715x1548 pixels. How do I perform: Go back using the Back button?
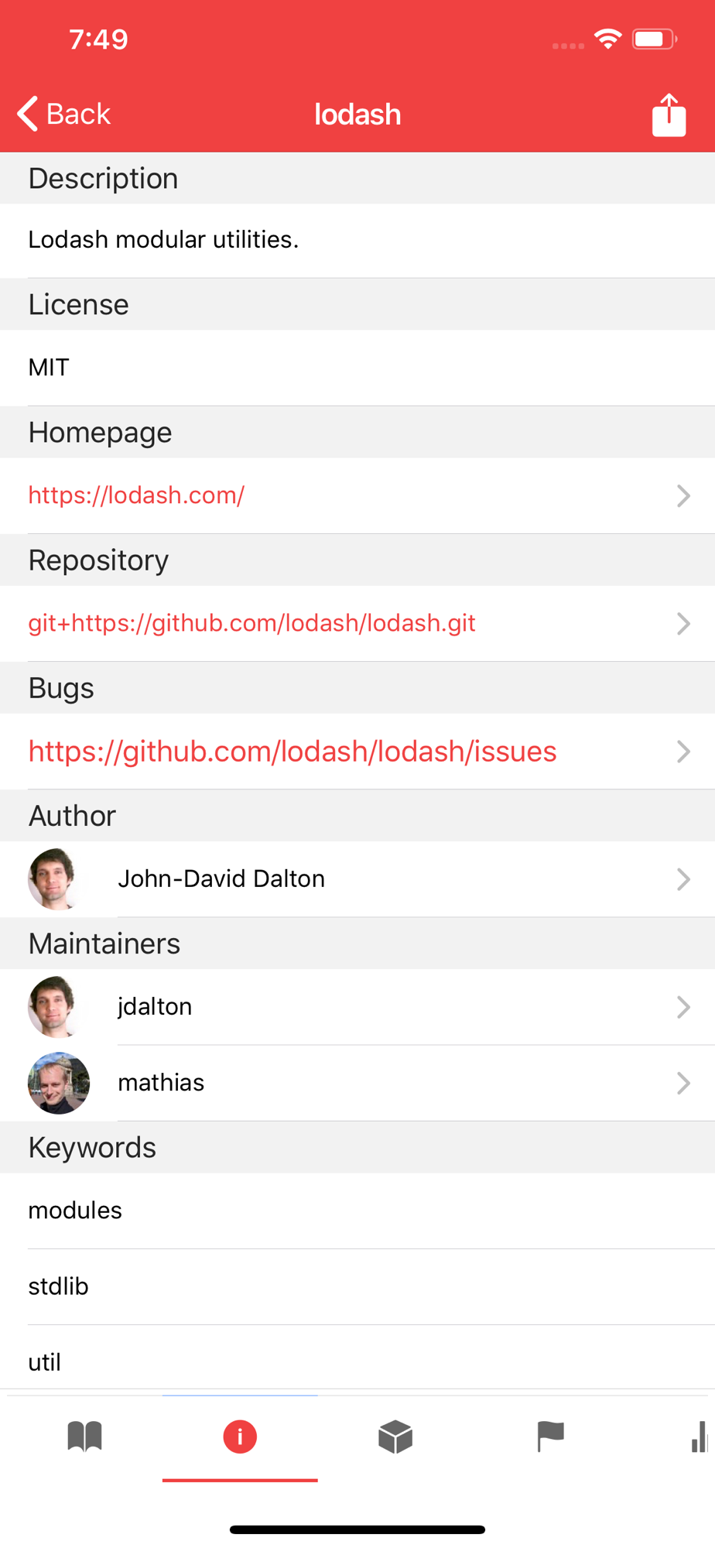pos(64,114)
